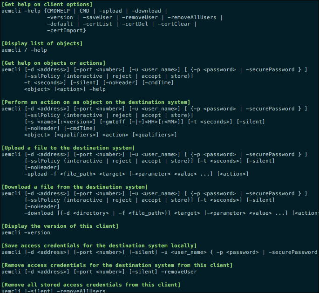Click the "-certImport}" option text

pos(67,30)
